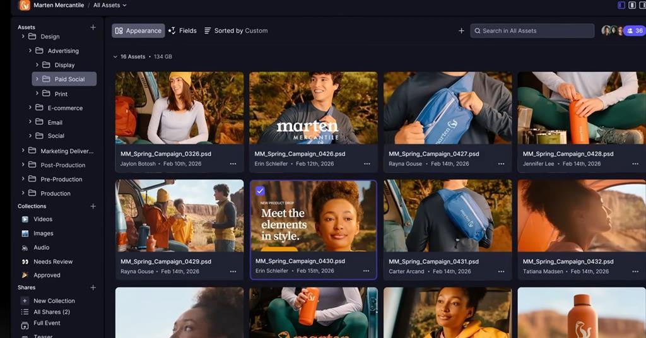Select the MM_Spring_Campaign_0429.psd thumbnail

tap(179, 215)
